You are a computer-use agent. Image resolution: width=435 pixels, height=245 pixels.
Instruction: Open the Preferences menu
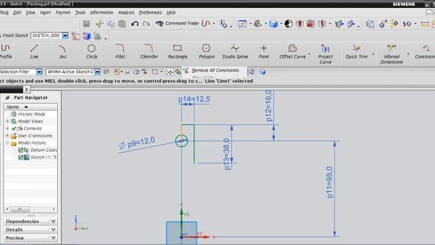tap(150, 12)
